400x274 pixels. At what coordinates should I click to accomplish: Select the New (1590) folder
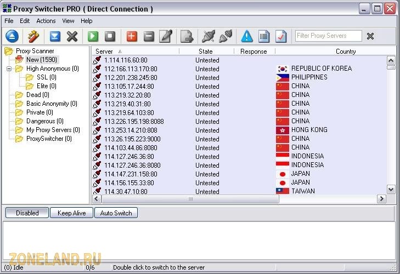(42, 60)
